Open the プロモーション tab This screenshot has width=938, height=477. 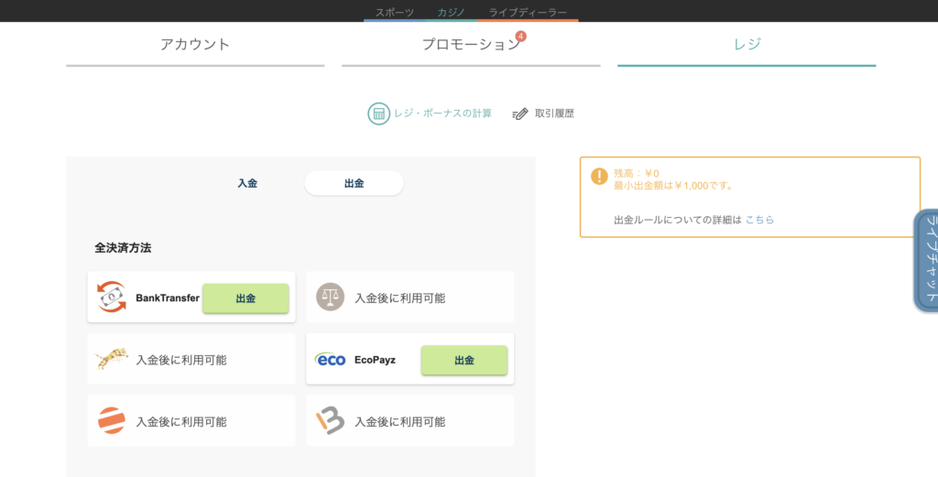(471, 45)
